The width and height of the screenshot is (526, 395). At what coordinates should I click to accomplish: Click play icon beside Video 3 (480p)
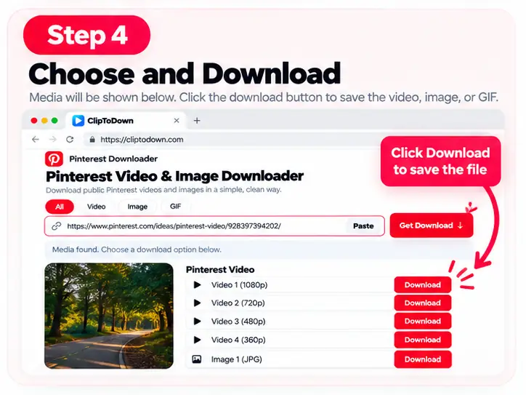198,322
